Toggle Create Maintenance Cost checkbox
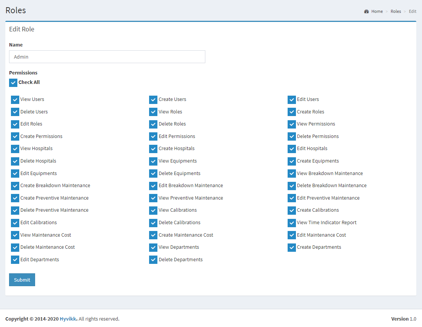This screenshot has width=422, height=327. [x=153, y=235]
